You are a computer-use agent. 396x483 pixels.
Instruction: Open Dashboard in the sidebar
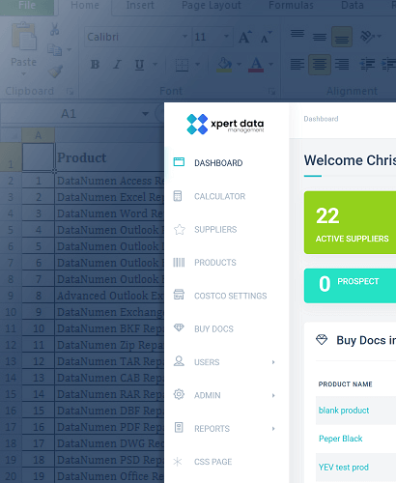(218, 163)
